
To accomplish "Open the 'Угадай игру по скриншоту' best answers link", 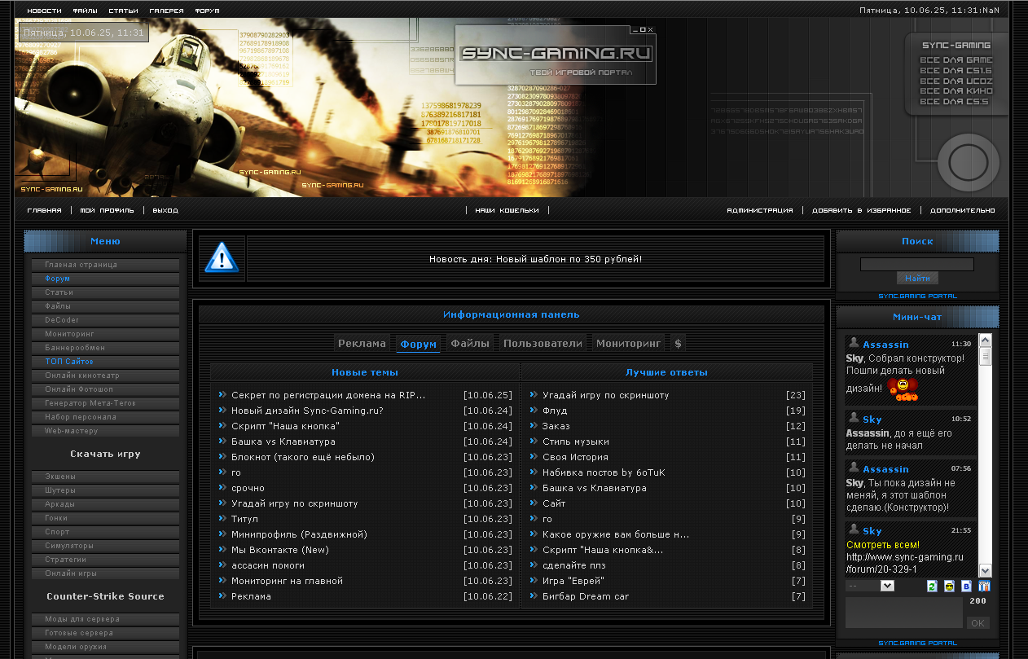I will click(605, 395).
